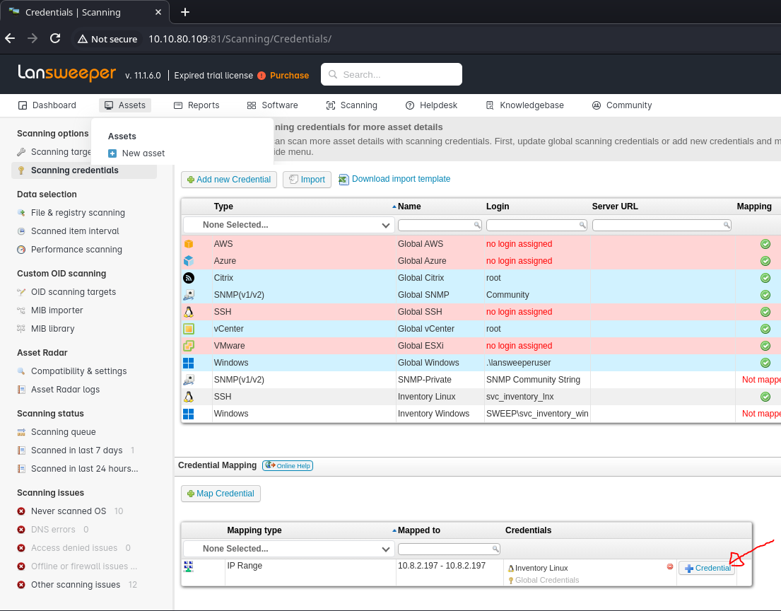This screenshot has width=781, height=611.
Task: Click the Global Windows row icon
Action: pyautogui.click(x=189, y=362)
